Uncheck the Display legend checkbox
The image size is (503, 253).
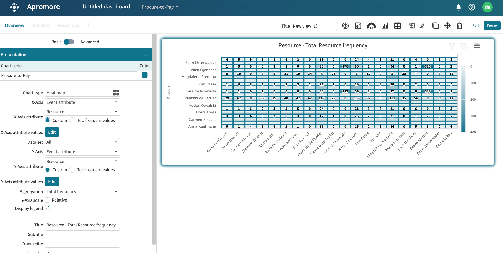tap(47, 208)
